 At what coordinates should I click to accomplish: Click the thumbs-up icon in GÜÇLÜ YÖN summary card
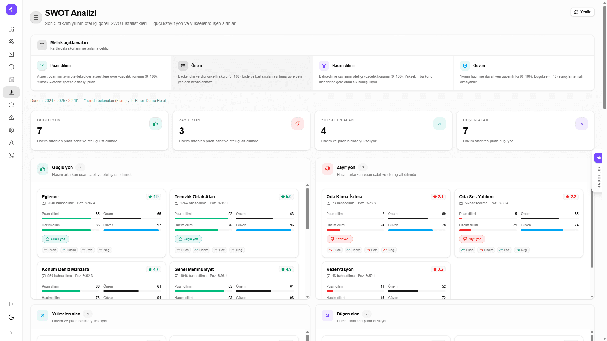[x=156, y=124]
